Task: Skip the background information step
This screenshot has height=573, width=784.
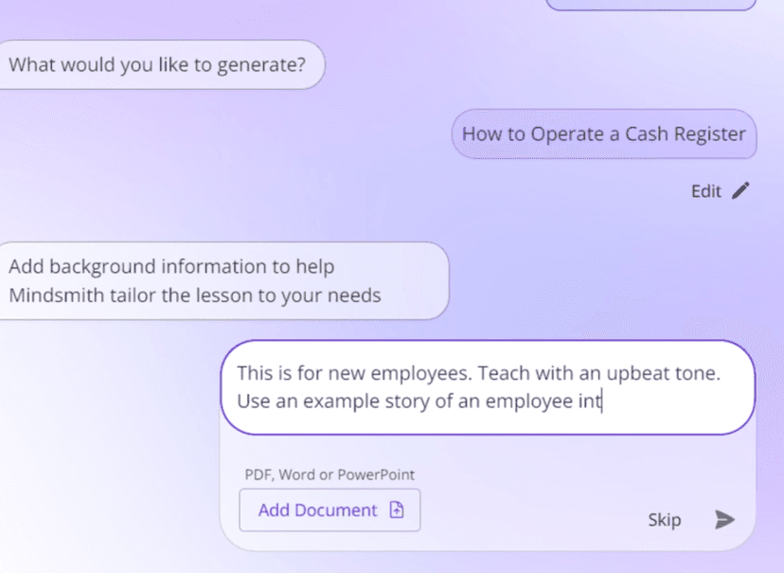Action: (x=664, y=519)
